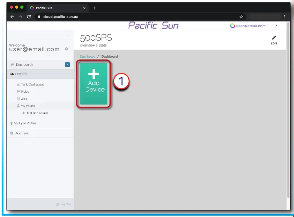This screenshot has width=294, height=217.
Task: Click the Tank Dashboard chart icon
Action: click(18, 84)
